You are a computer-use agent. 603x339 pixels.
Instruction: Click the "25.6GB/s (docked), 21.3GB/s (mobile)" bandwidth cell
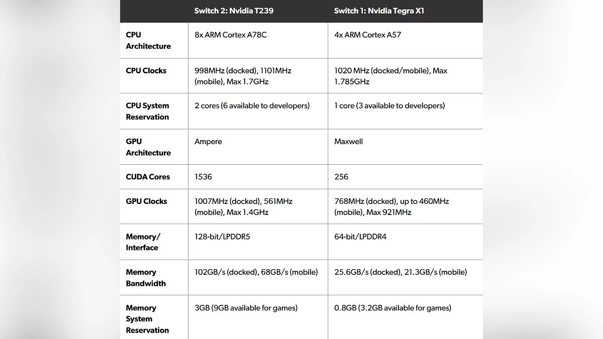click(400, 272)
